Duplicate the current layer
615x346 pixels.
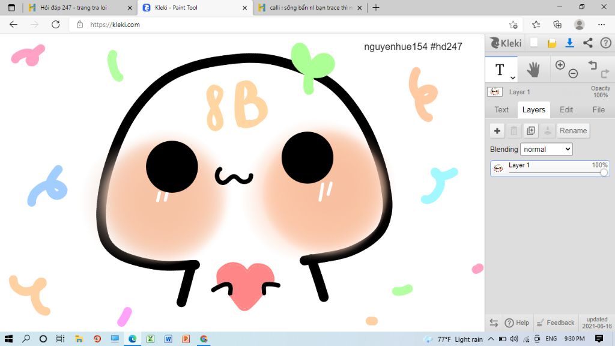point(531,130)
